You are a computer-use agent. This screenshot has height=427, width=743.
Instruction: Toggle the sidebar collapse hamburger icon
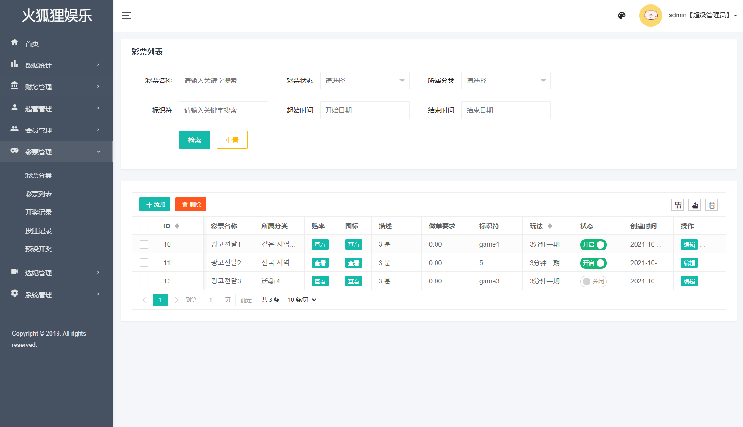tap(127, 16)
